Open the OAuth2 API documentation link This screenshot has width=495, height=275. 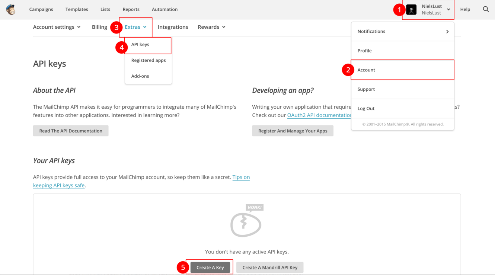coord(319,115)
